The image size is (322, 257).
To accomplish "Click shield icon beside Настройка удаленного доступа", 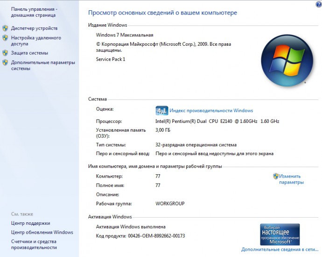I will click(5, 38).
